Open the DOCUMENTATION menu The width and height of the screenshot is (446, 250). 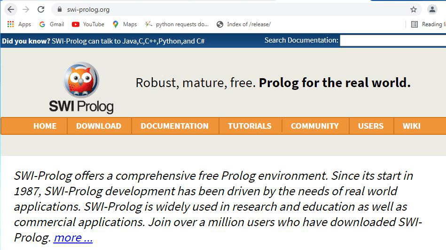pyautogui.click(x=175, y=126)
